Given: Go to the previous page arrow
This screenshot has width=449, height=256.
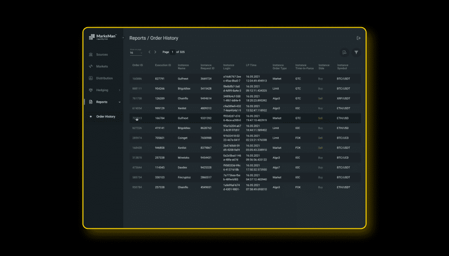Looking at the screenshot, I should [150, 52].
